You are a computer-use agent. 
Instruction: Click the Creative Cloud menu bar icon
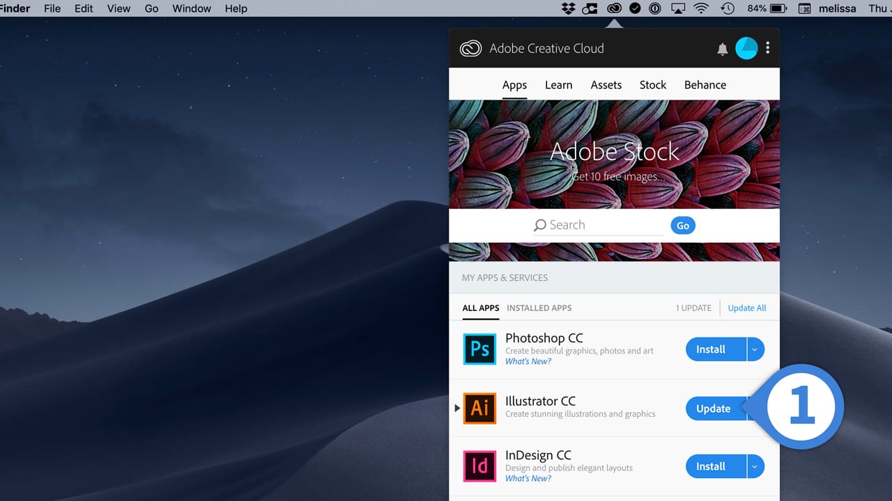[x=614, y=8]
